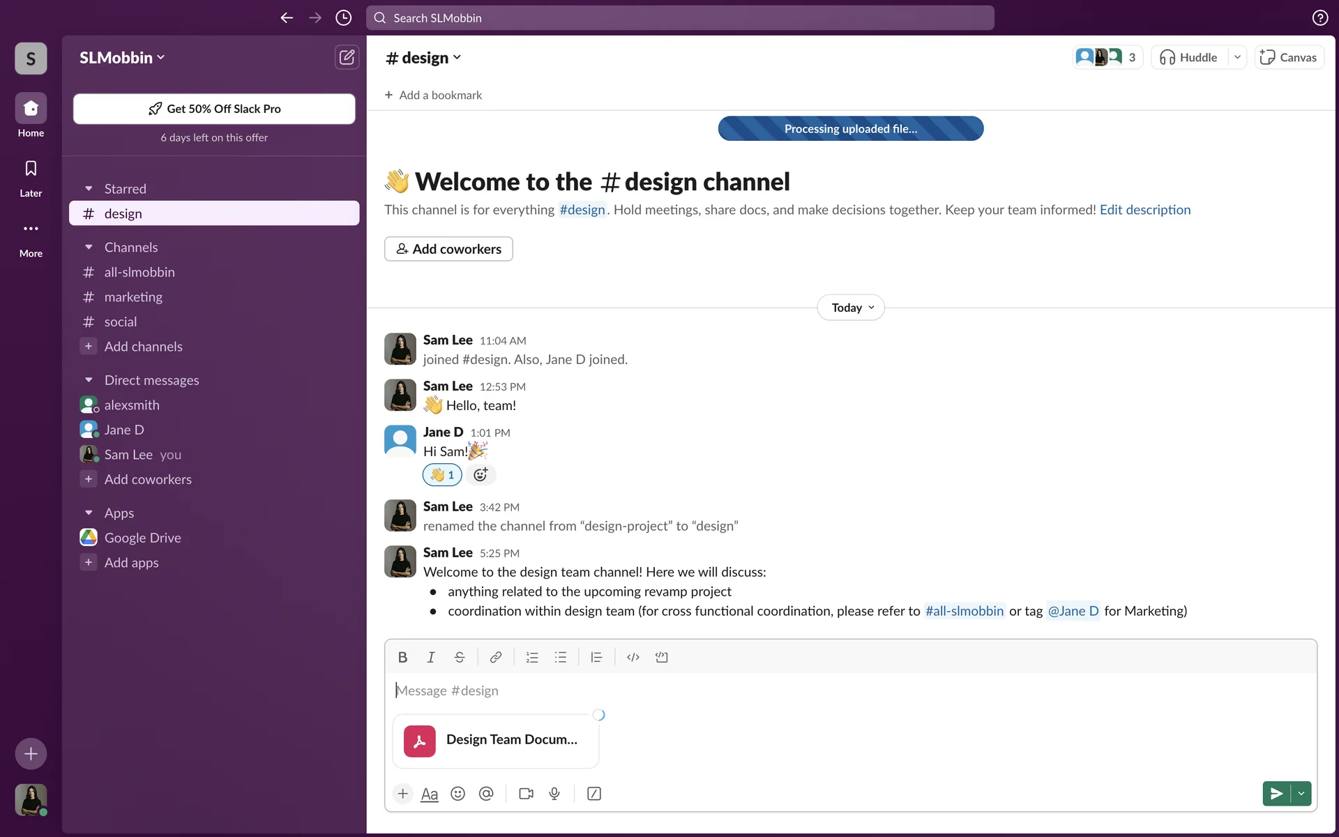Insert a code block in the message
This screenshot has height=837, width=1339.
[x=661, y=657]
